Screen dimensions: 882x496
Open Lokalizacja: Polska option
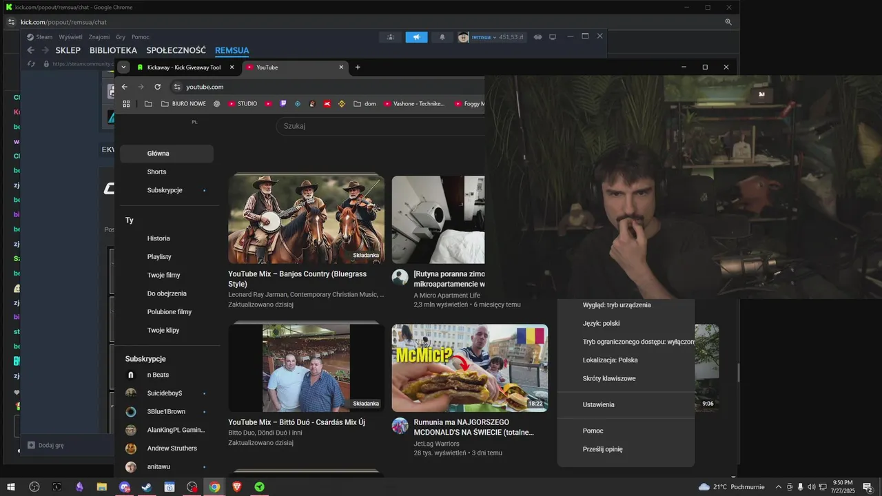[x=626, y=360]
